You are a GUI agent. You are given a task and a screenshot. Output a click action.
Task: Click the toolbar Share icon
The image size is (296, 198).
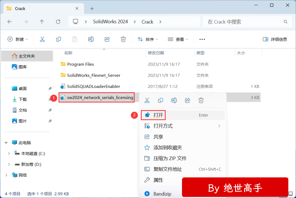(107, 39)
